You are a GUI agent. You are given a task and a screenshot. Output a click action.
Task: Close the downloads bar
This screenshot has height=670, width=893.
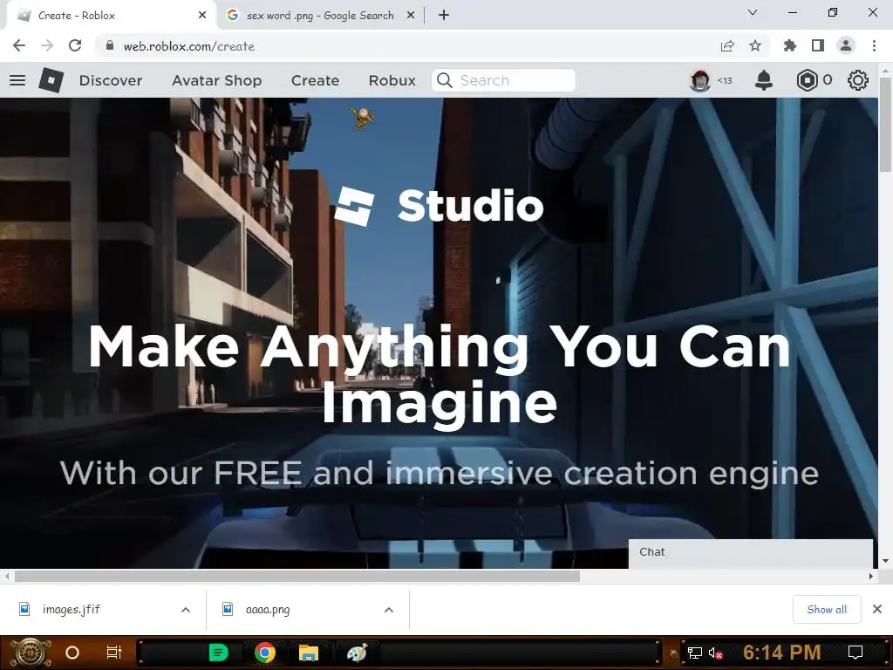(877, 610)
